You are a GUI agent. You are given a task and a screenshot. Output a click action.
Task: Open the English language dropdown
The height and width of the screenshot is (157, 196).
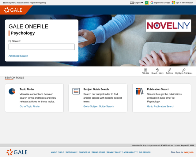coord(139,3)
